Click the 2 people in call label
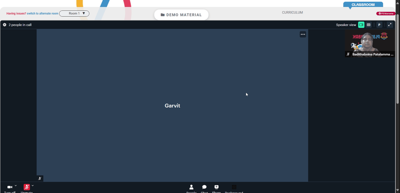This screenshot has width=400, height=193. click(20, 25)
